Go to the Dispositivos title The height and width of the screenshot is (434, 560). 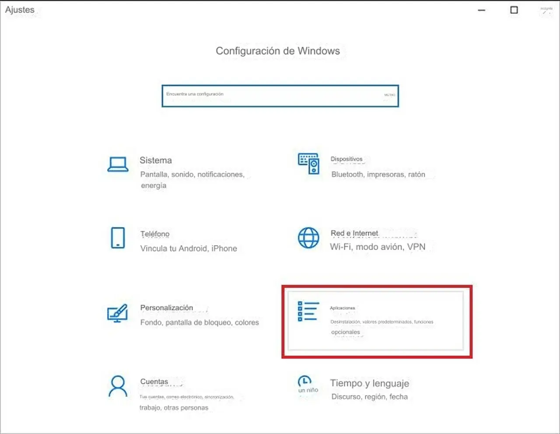pyautogui.click(x=346, y=159)
